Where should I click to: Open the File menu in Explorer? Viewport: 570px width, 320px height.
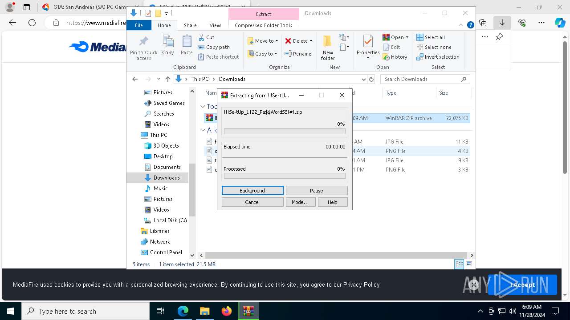tap(139, 25)
